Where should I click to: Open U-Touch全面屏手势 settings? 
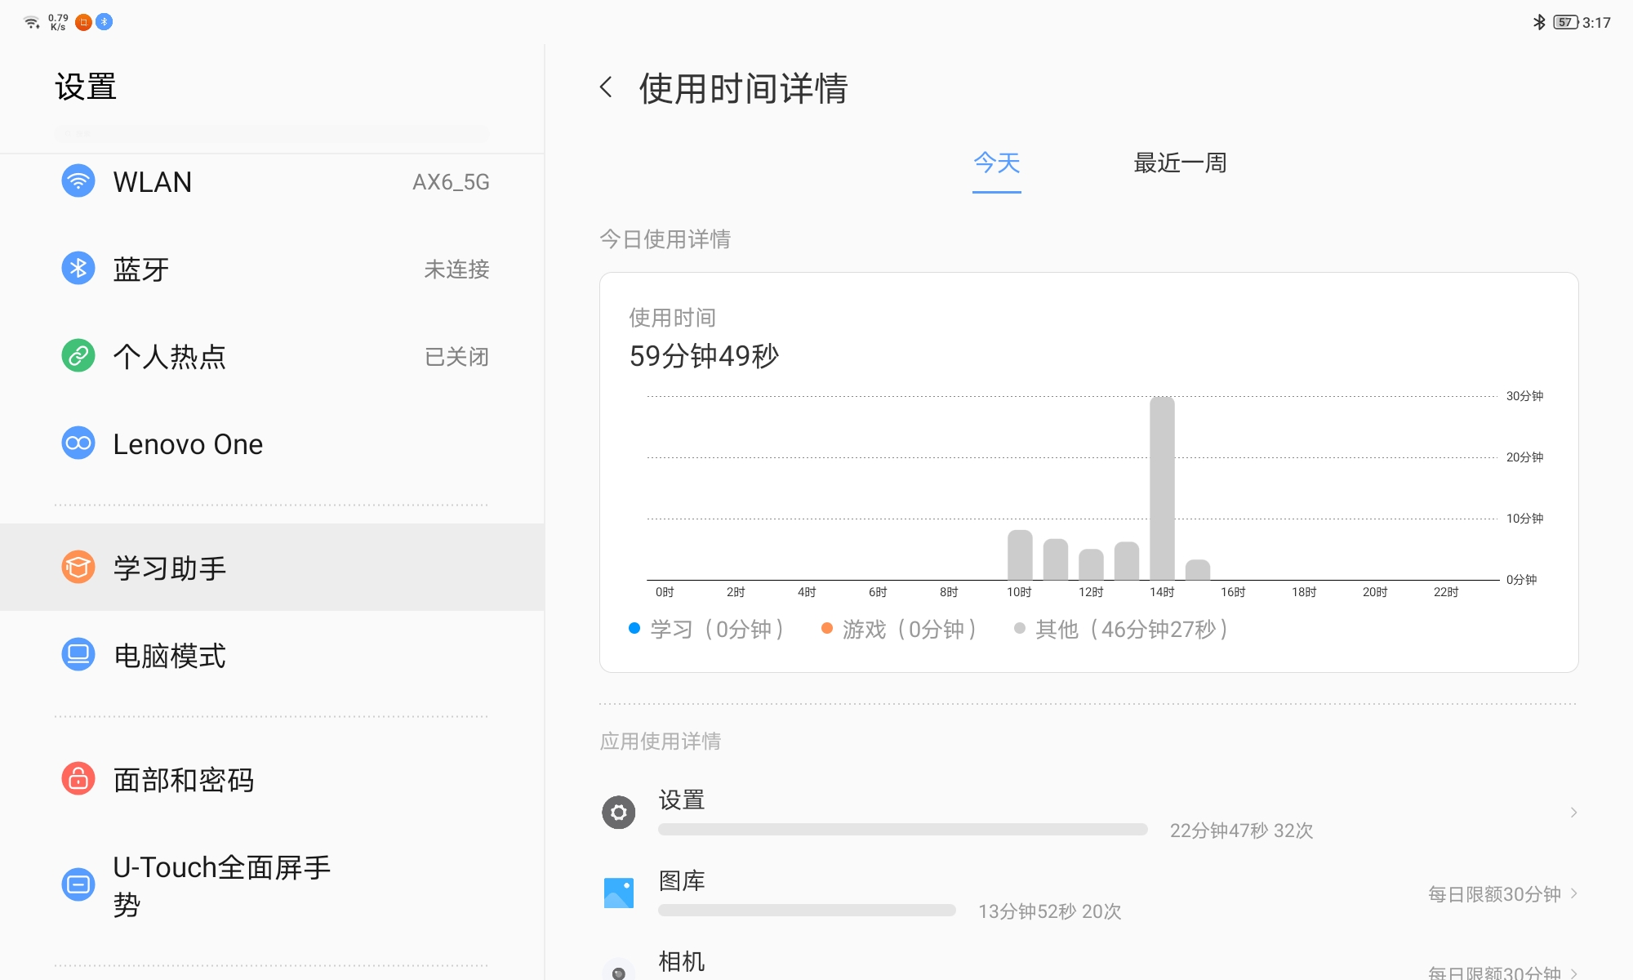point(78,884)
